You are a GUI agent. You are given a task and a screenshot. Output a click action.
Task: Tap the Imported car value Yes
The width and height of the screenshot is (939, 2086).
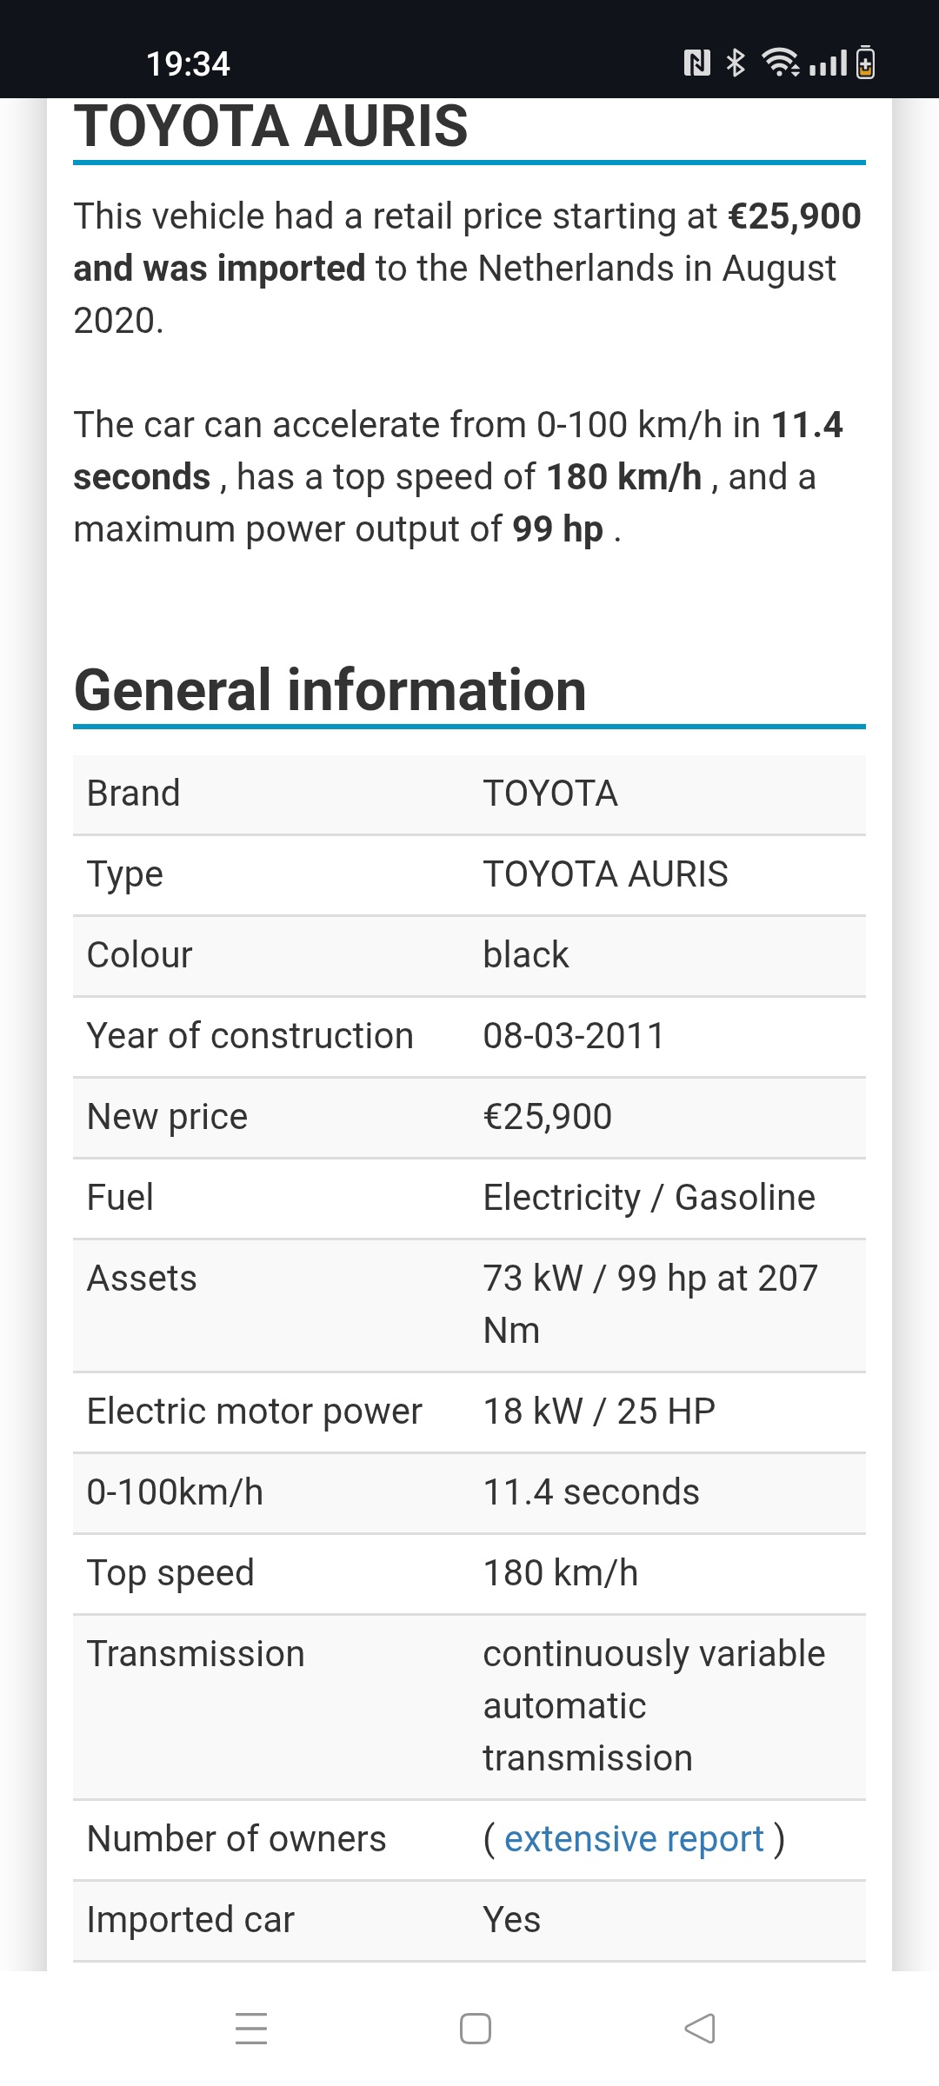point(512,1920)
